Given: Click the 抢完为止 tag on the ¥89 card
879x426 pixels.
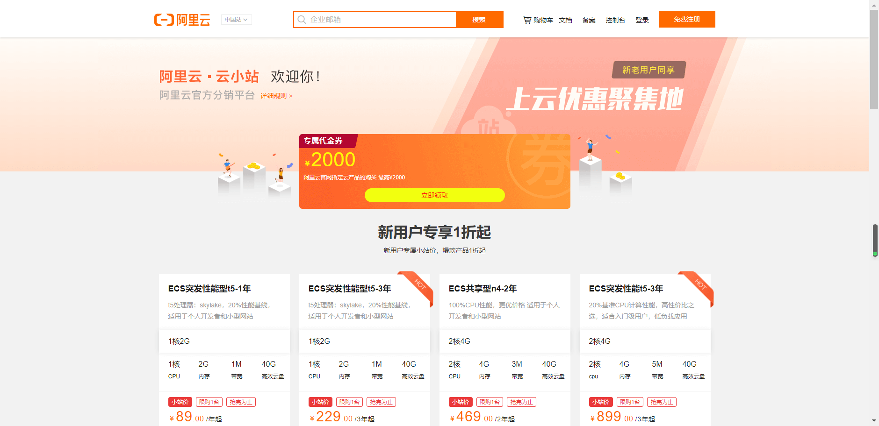Looking at the screenshot, I should click(241, 402).
